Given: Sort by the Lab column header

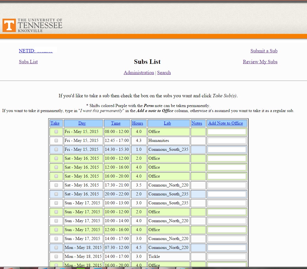Looking at the screenshot, I should [167, 123].
